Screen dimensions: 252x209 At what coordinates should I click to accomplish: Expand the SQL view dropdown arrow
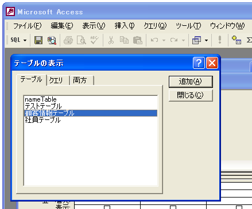(25, 40)
